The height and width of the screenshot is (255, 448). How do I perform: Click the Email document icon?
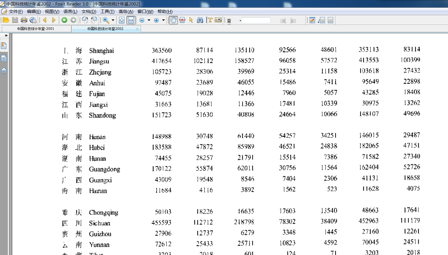point(33,20)
